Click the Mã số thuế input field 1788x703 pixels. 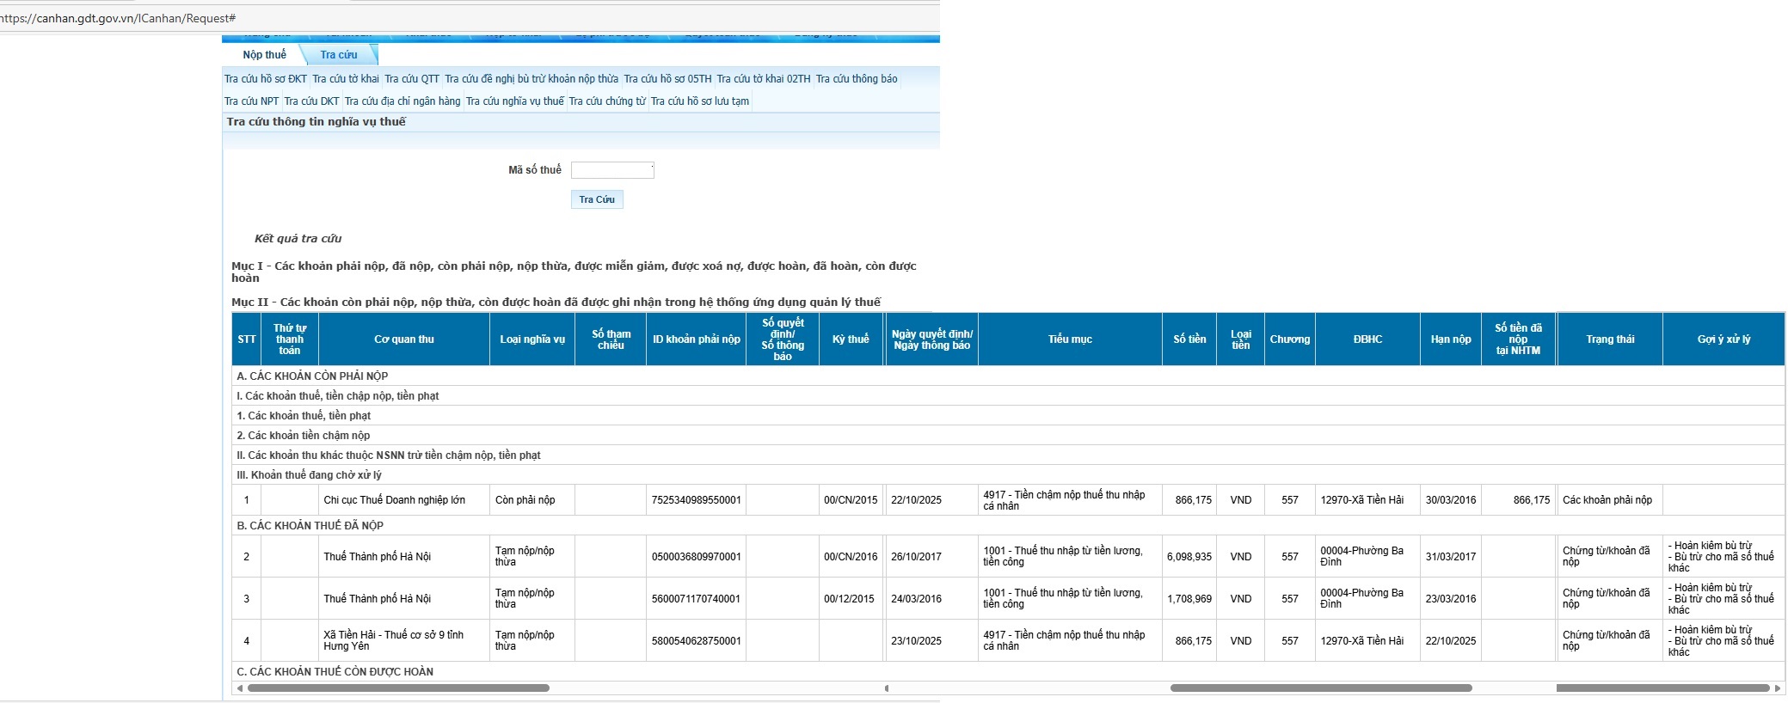[612, 170]
